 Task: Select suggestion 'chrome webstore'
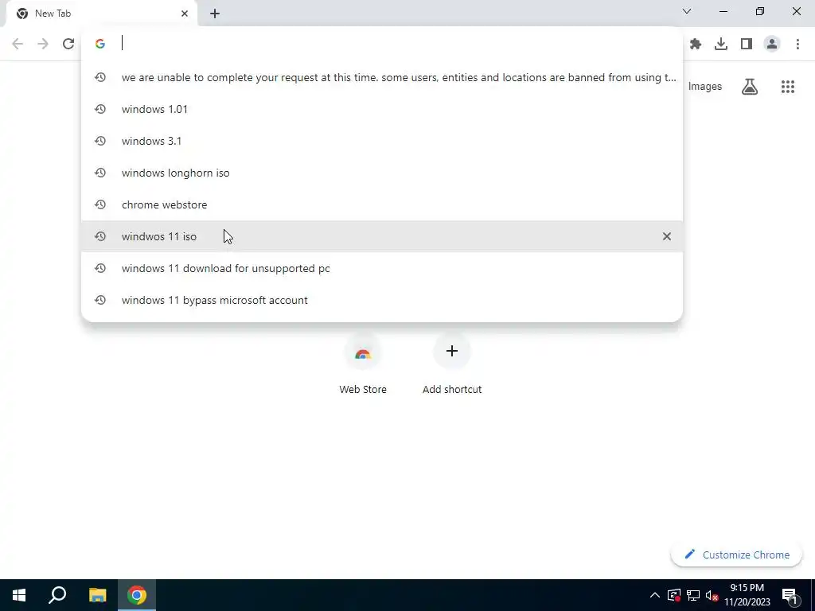(382, 204)
